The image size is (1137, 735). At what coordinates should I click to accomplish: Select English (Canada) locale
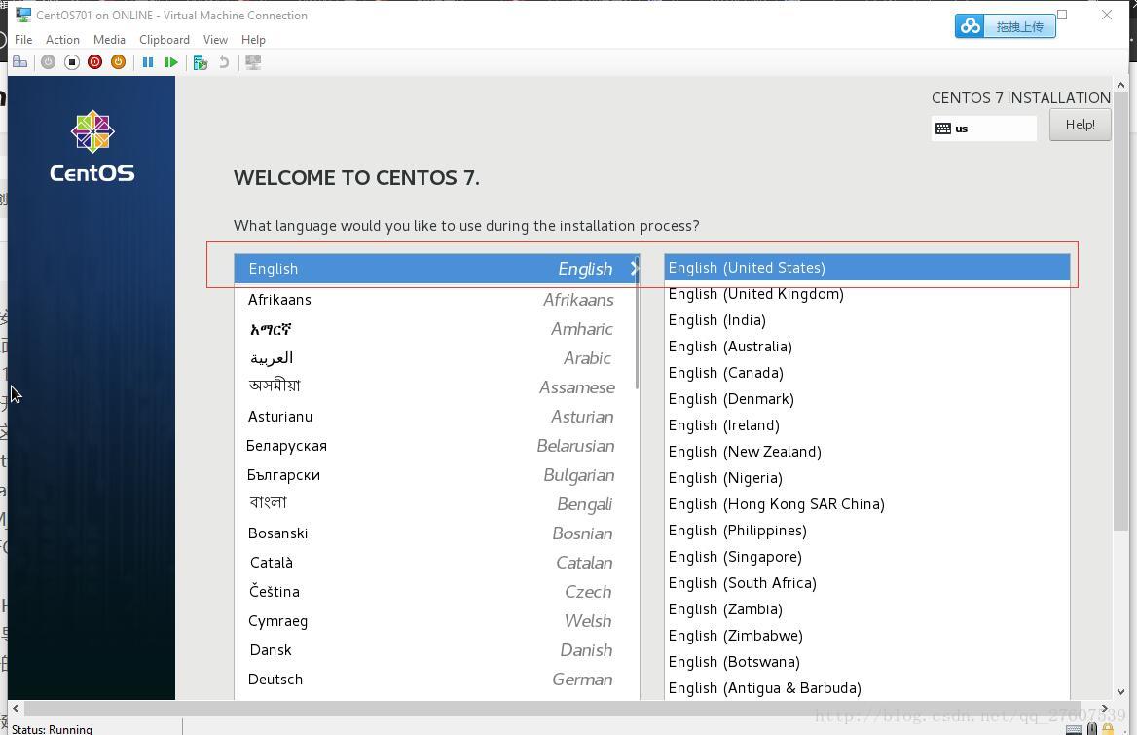(x=866, y=373)
